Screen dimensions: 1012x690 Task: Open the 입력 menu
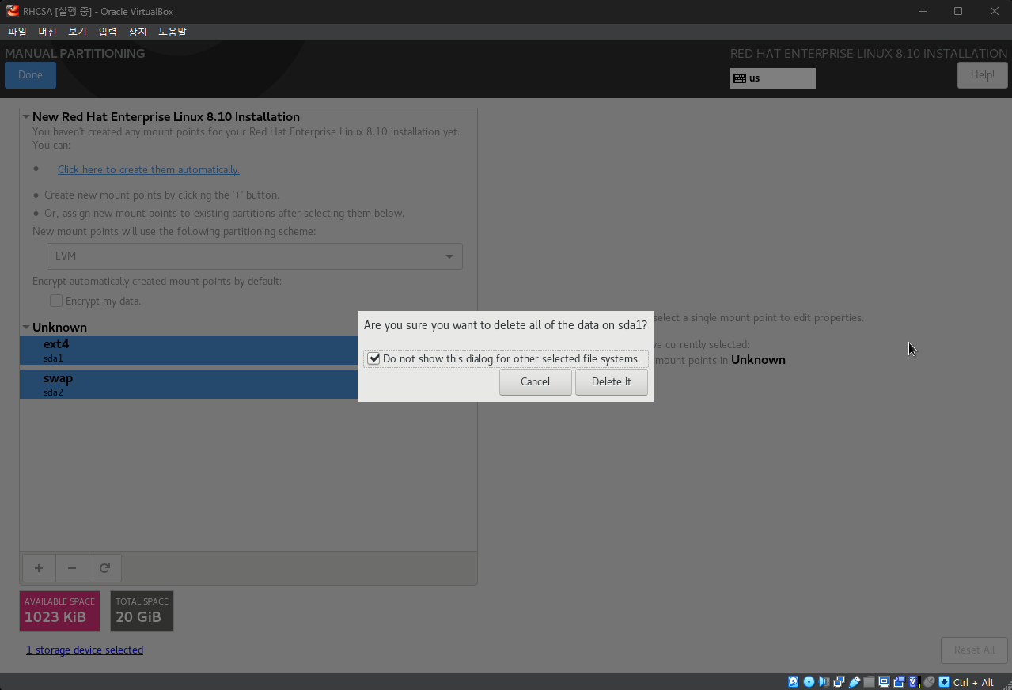[107, 32]
